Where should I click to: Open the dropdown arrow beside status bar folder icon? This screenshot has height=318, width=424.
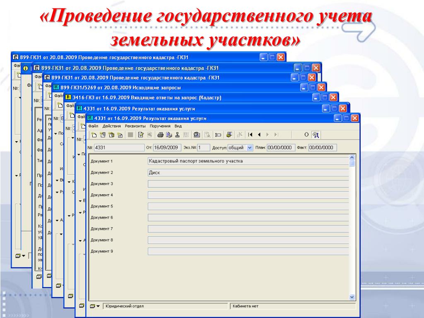click(98, 306)
